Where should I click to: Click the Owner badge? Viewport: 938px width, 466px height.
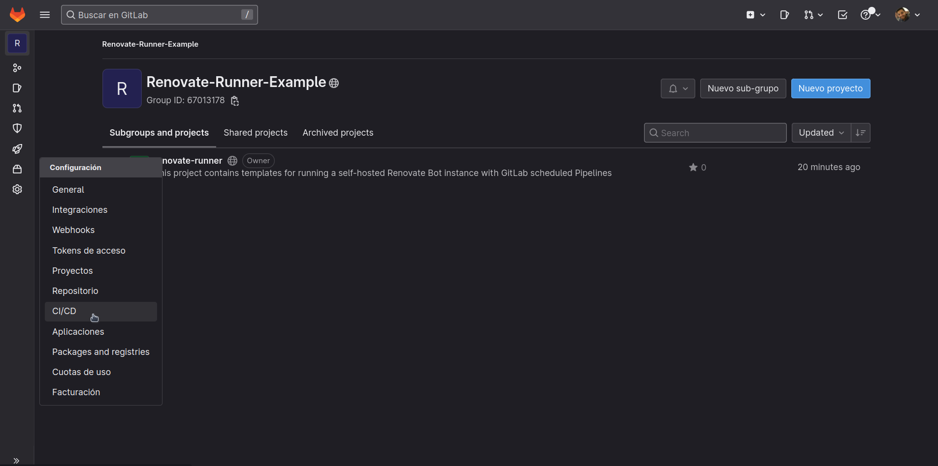tap(258, 161)
